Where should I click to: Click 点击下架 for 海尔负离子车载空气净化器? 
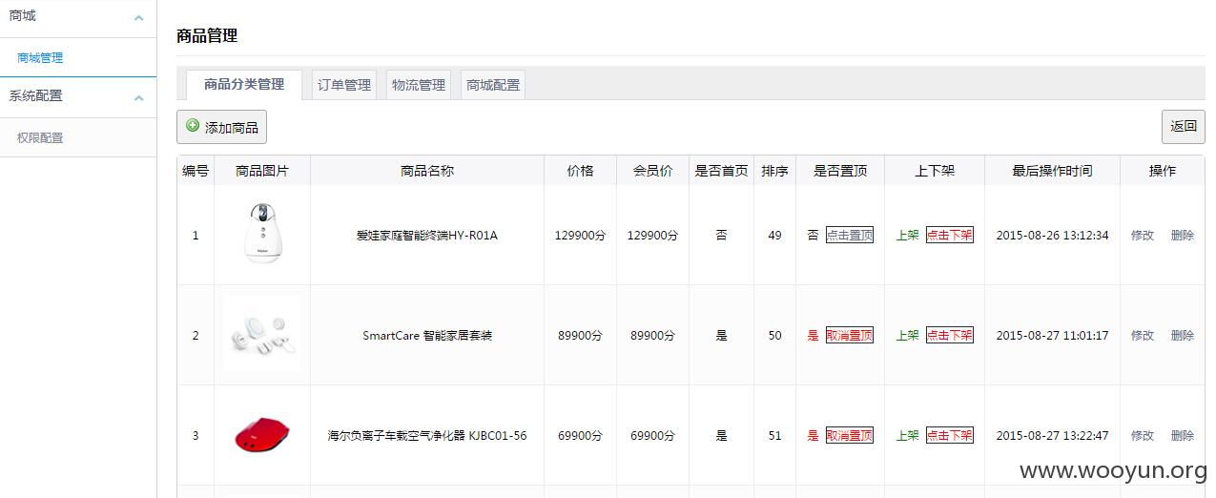click(950, 435)
